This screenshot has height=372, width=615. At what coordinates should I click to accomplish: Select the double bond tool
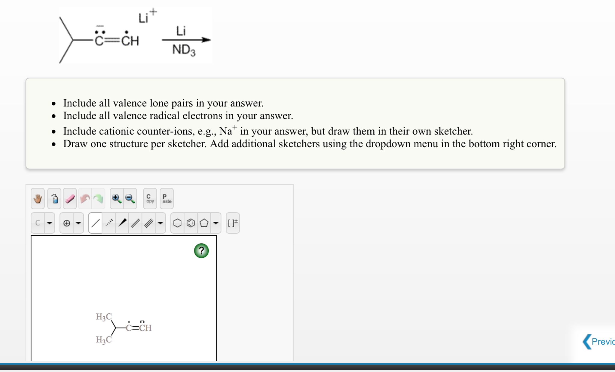[136, 223]
